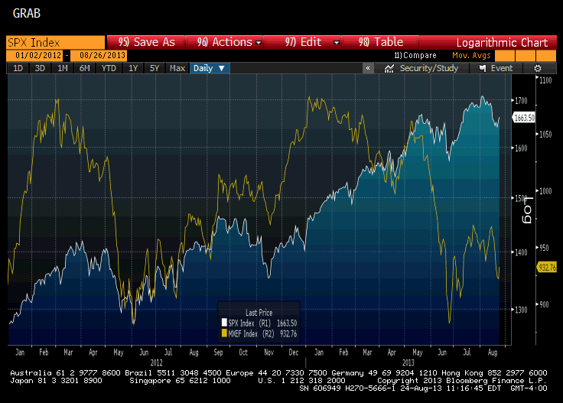Click the Logarithmic Chart title

tap(502, 43)
